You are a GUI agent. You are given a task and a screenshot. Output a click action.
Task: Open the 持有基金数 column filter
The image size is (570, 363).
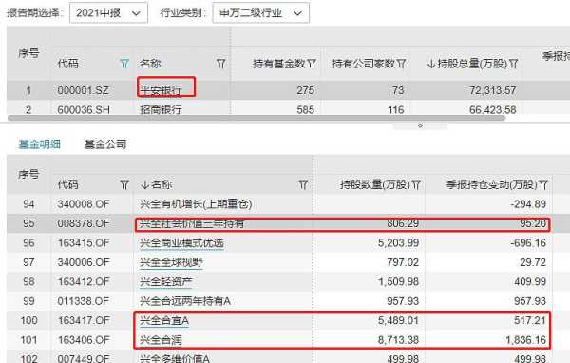pos(312,64)
